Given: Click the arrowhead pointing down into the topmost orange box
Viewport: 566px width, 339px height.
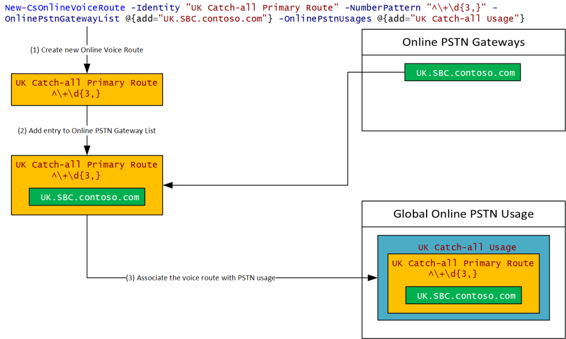Looking at the screenshot, I should (x=87, y=69).
